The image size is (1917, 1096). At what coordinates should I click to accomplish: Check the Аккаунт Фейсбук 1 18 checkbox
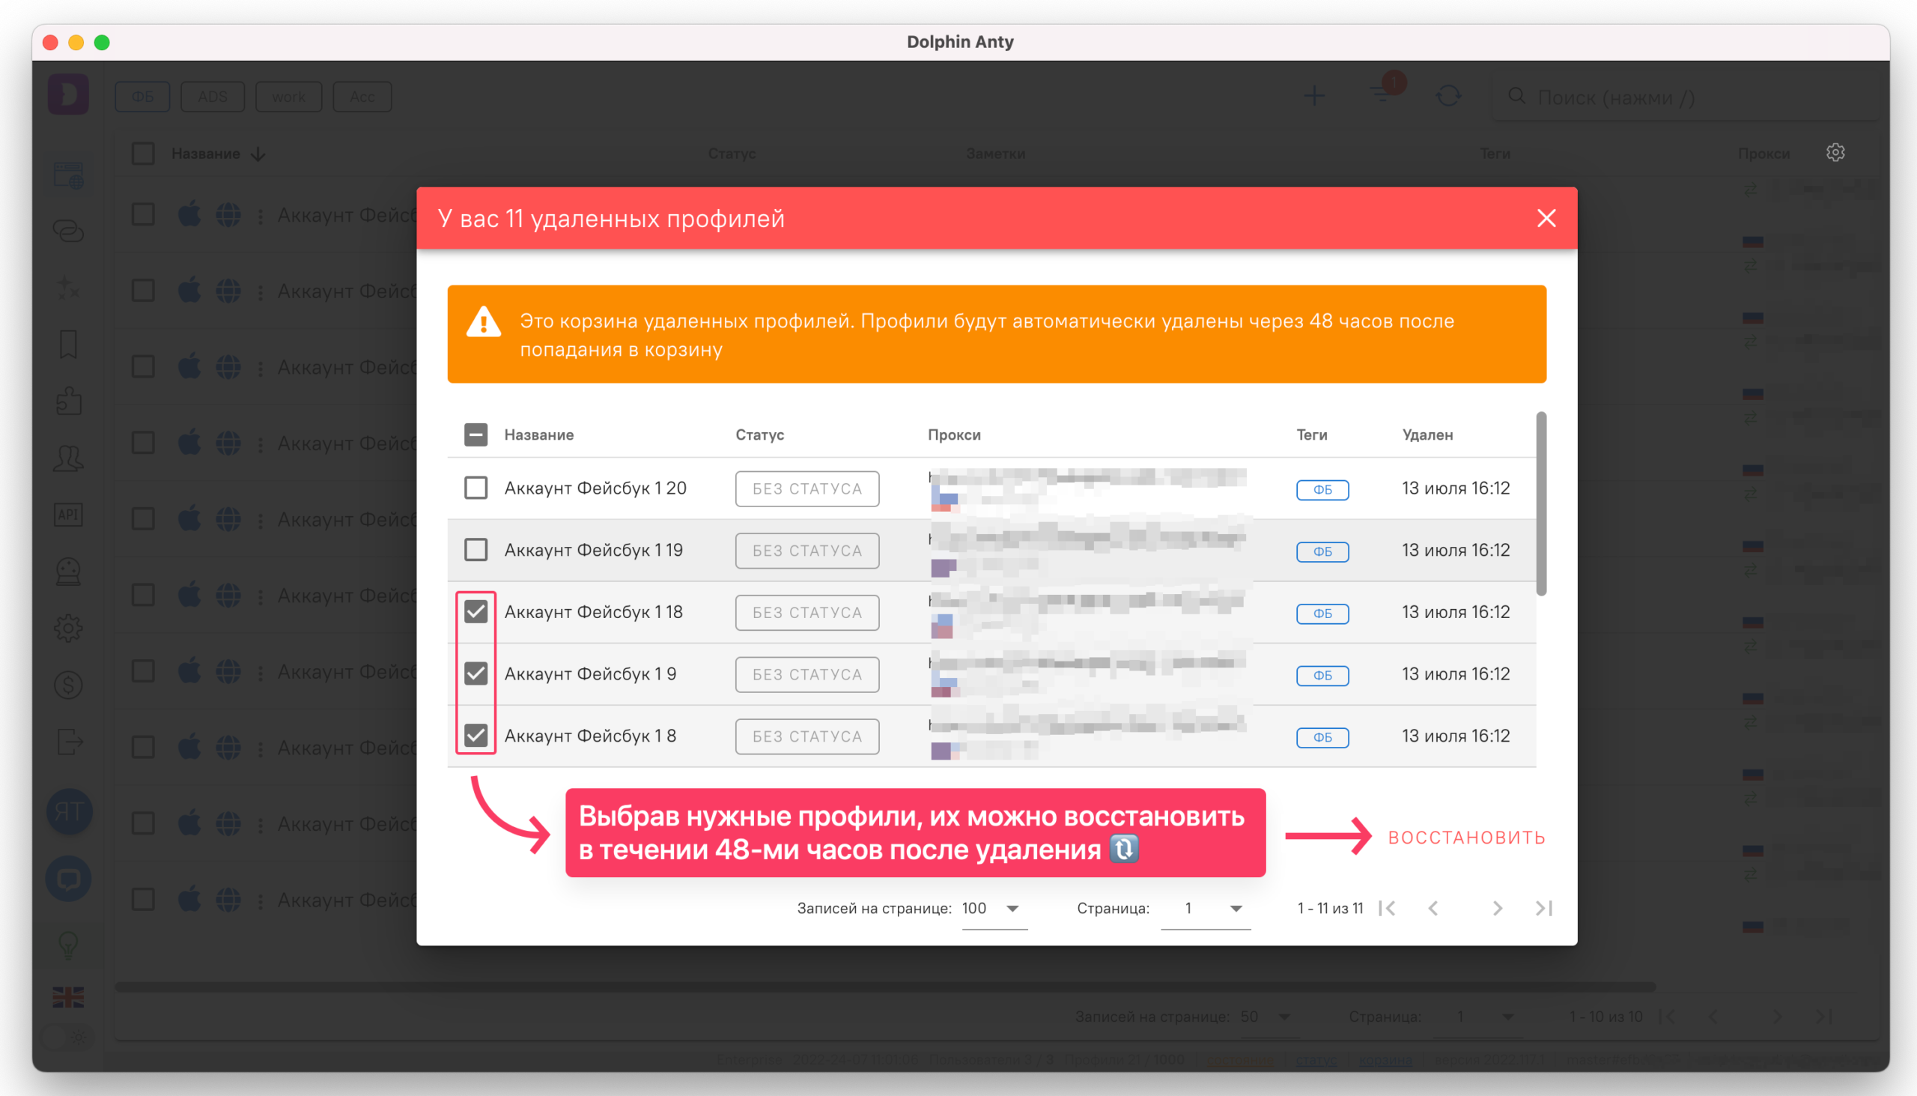click(476, 611)
